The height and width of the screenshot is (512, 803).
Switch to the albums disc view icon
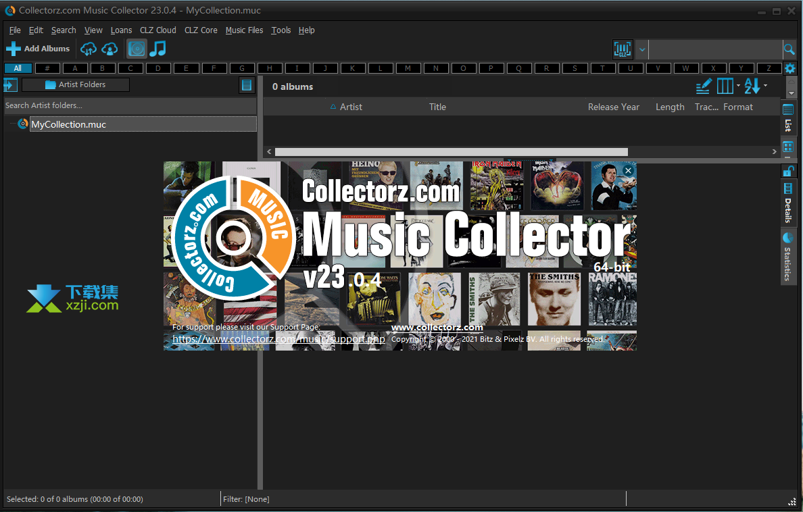click(x=137, y=49)
